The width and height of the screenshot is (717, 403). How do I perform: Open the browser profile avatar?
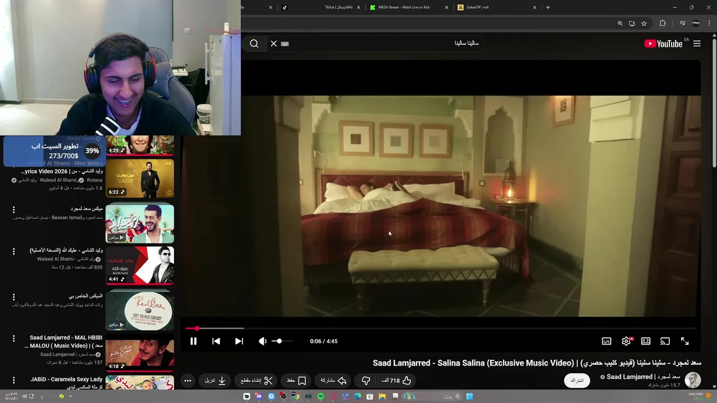point(696,24)
